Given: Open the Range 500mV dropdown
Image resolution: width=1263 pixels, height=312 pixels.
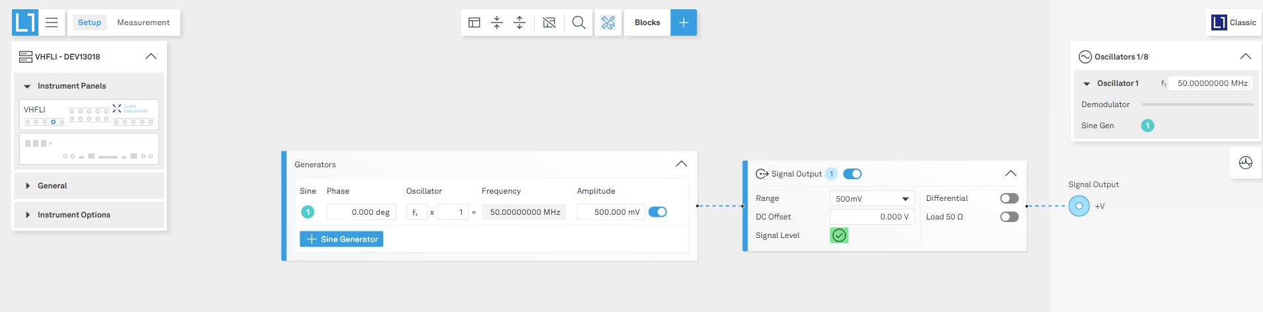Looking at the screenshot, I should pos(871,199).
